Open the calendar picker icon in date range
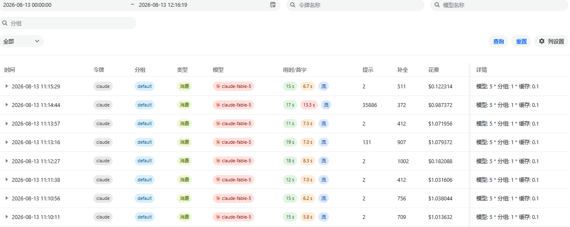 coord(273,5)
